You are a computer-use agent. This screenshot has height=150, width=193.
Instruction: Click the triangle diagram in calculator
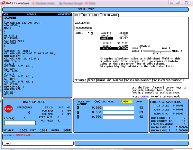[157, 51]
